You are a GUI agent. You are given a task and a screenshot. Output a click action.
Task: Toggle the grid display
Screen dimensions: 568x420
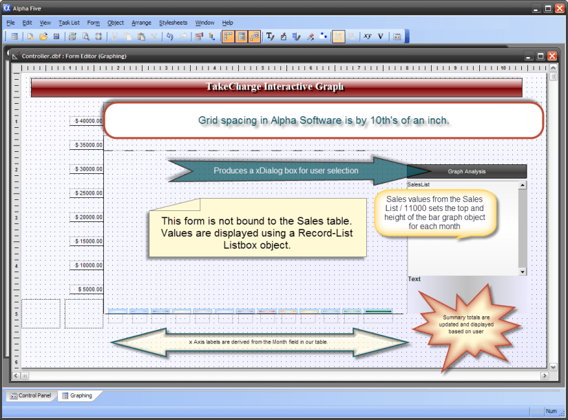tap(242, 36)
